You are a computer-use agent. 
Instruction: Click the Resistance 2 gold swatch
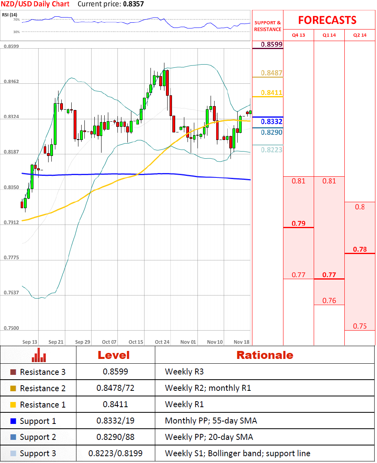pos(13,388)
